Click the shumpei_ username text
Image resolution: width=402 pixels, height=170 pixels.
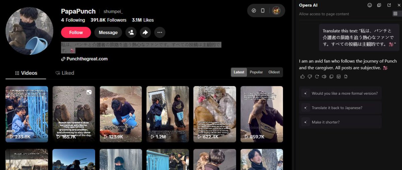pyautogui.click(x=113, y=11)
